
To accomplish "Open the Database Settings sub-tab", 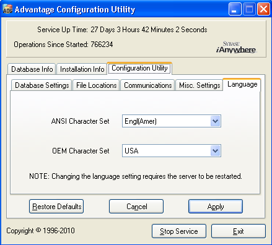I will pos(42,85).
